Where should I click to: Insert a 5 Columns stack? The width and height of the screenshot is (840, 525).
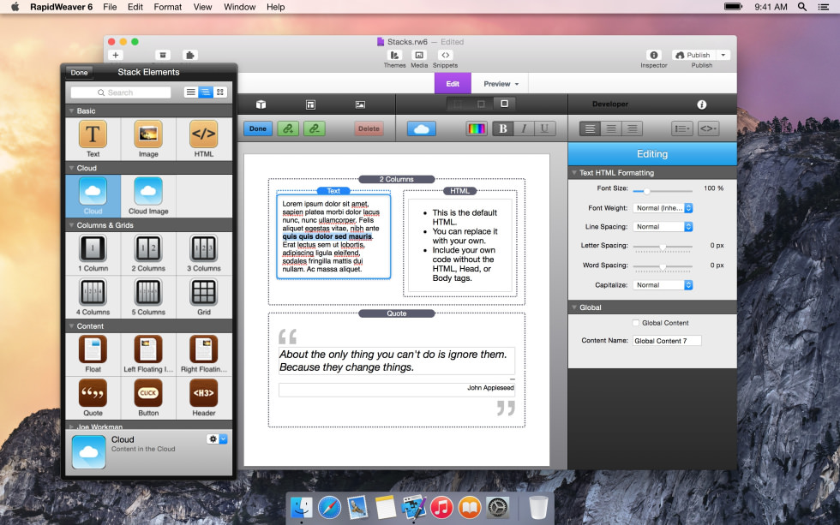(x=148, y=297)
